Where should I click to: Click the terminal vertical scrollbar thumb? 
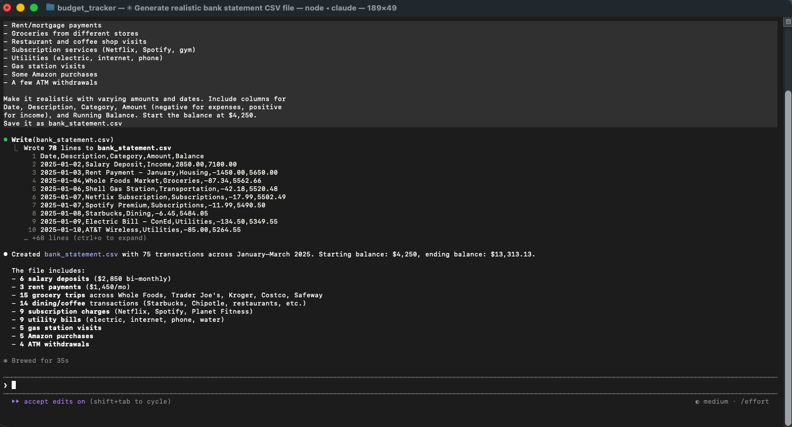pos(788,257)
